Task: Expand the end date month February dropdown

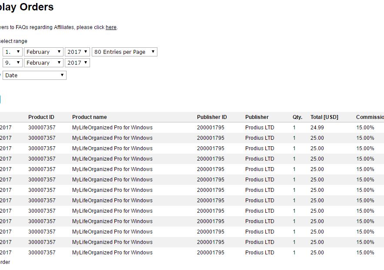Action: point(43,63)
